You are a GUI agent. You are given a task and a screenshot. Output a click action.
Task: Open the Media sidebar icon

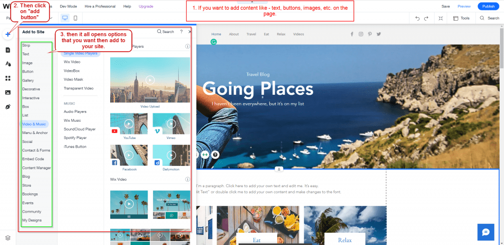click(x=8, y=92)
